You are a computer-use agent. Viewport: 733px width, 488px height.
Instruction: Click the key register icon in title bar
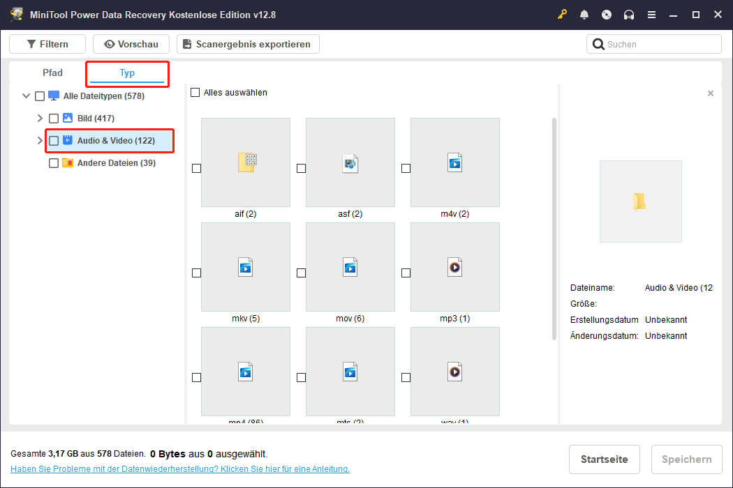[x=563, y=15]
